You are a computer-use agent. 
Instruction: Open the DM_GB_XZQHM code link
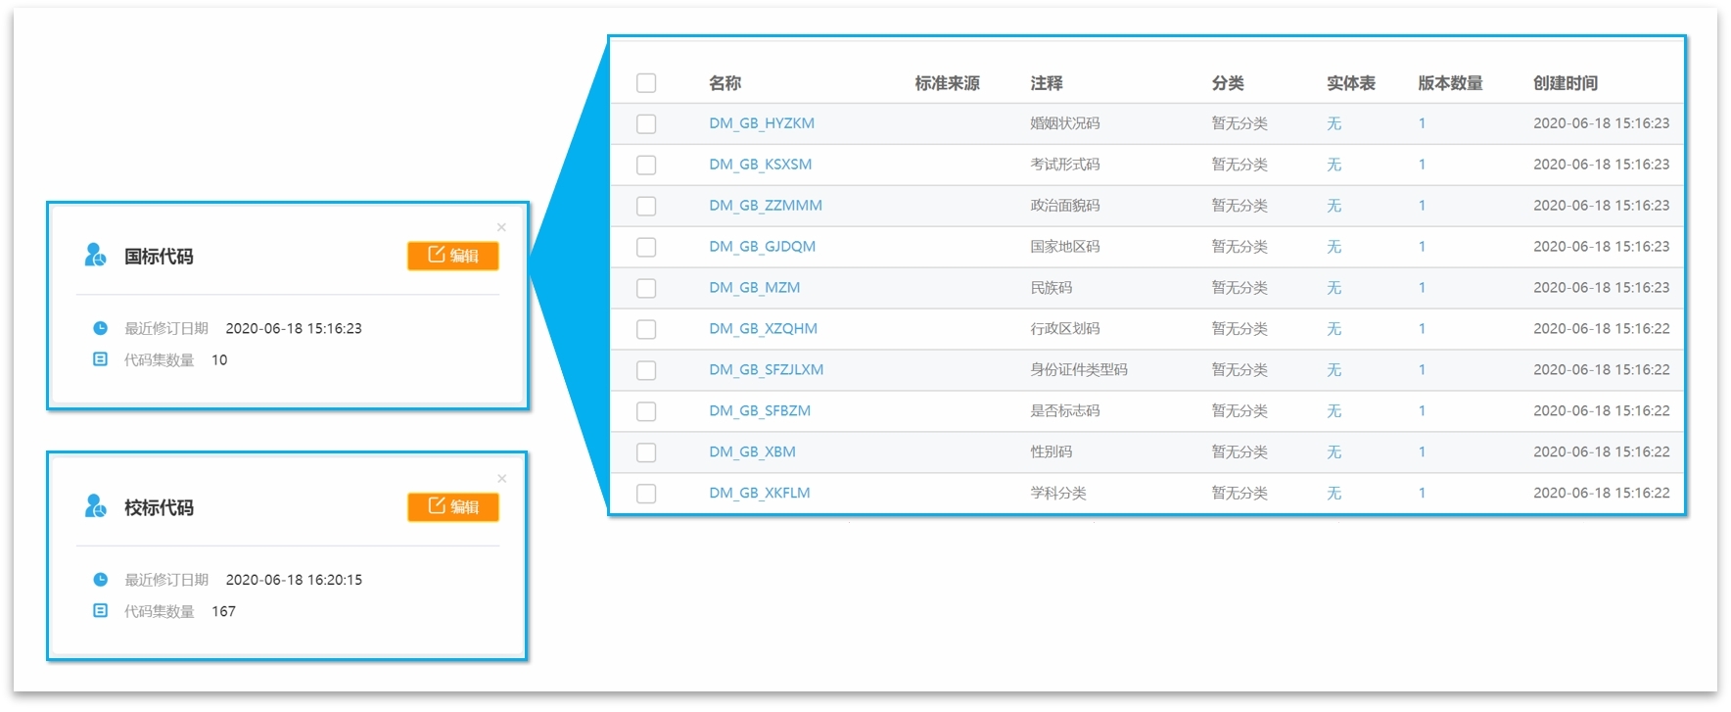coord(764,329)
